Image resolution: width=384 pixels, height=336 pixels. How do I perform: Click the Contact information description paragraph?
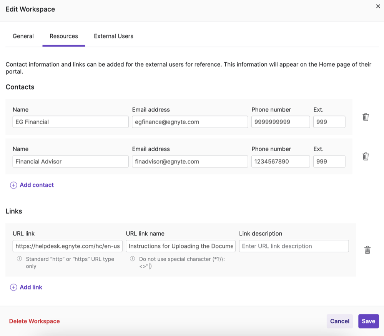point(189,68)
